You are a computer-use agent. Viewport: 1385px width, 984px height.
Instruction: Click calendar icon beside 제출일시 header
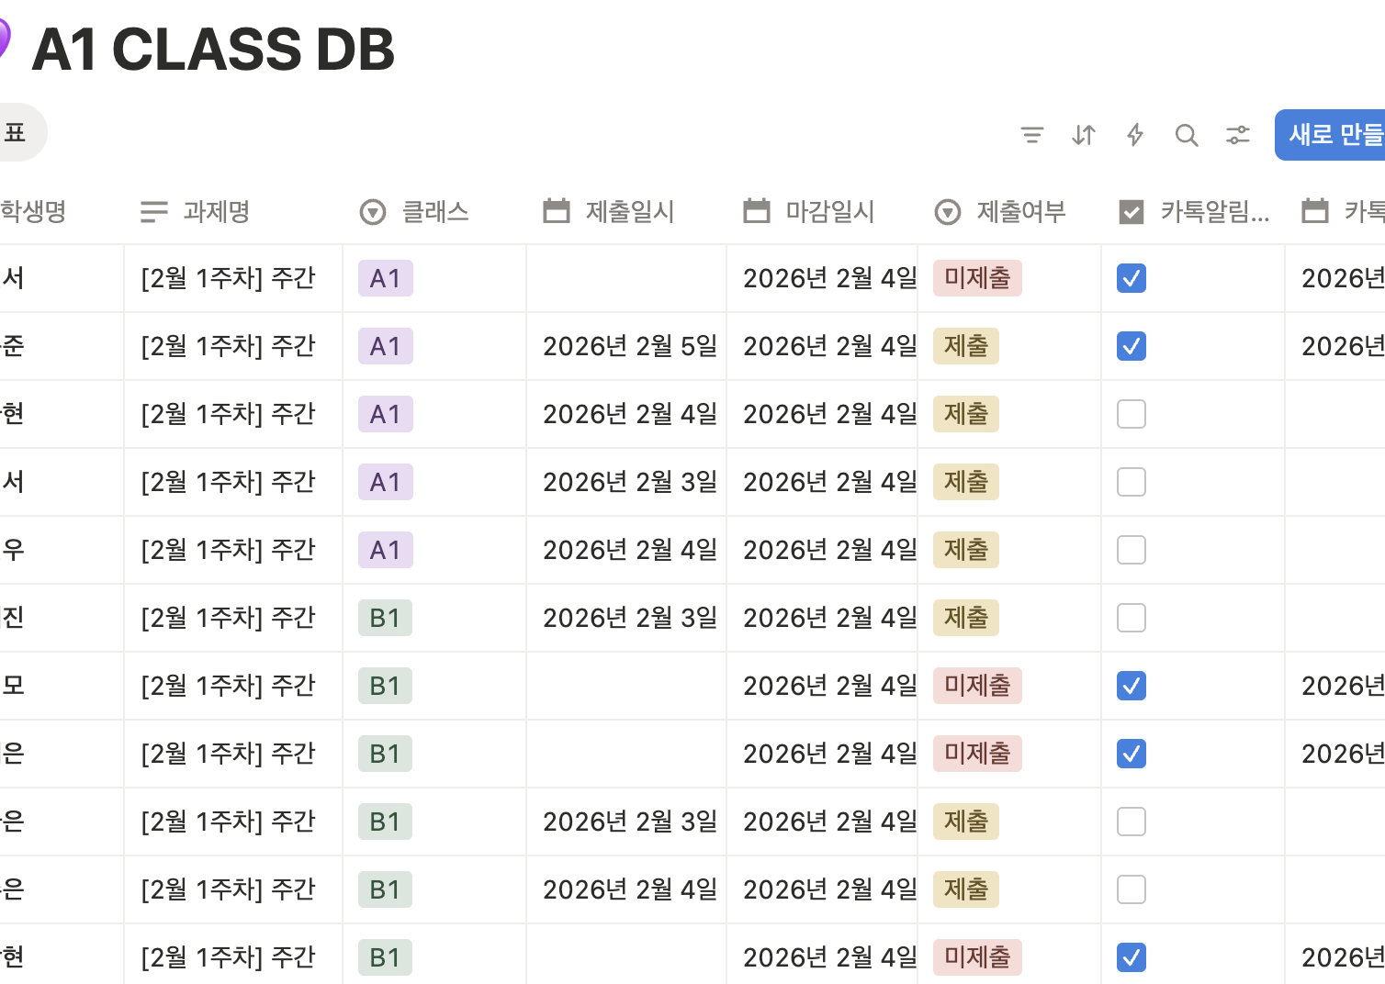[556, 212]
